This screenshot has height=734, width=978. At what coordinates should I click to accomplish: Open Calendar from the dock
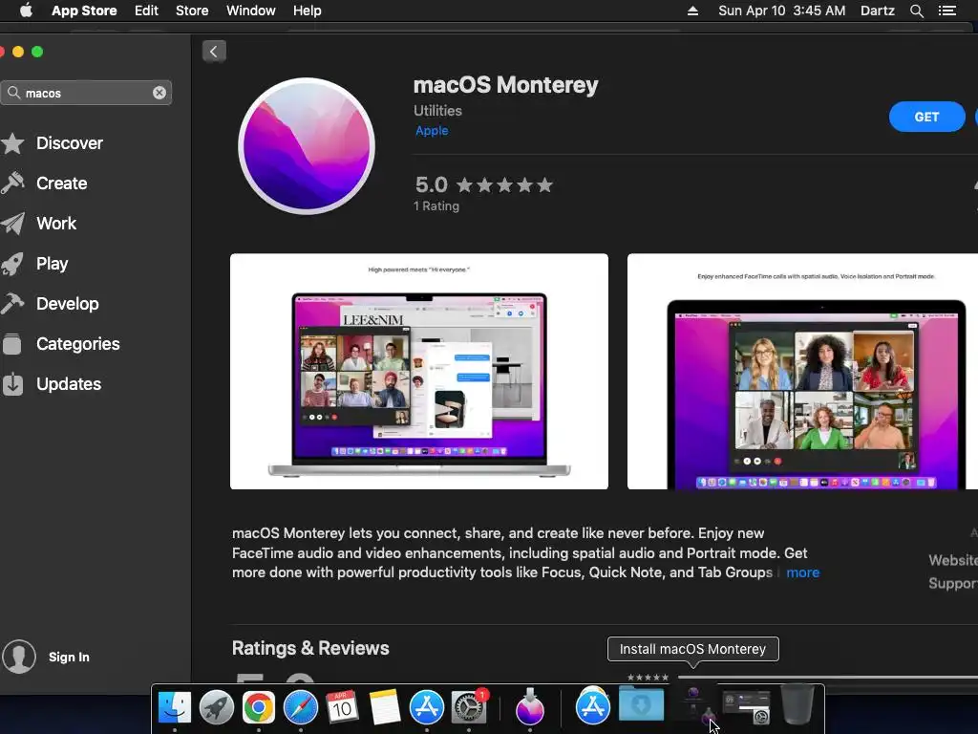343,707
